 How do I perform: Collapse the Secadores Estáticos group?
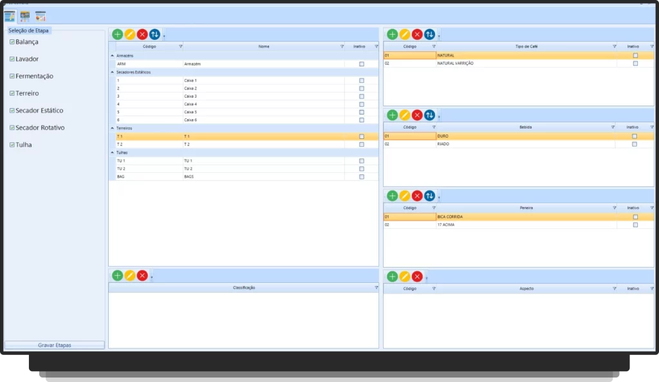pyautogui.click(x=113, y=72)
